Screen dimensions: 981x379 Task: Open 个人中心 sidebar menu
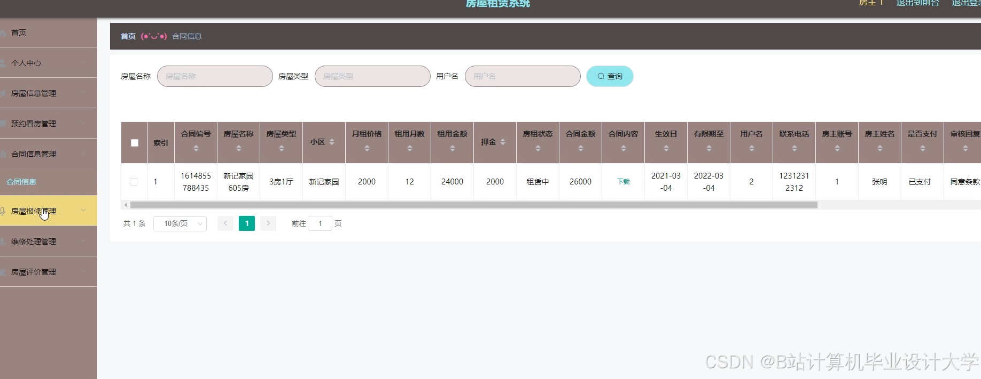49,63
